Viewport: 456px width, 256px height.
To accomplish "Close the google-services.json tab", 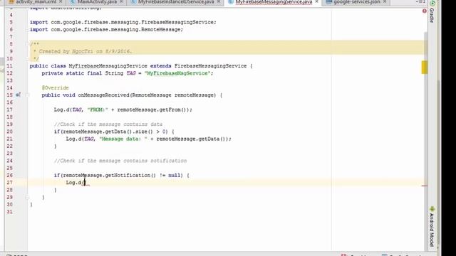I will [x=385, y=1].
